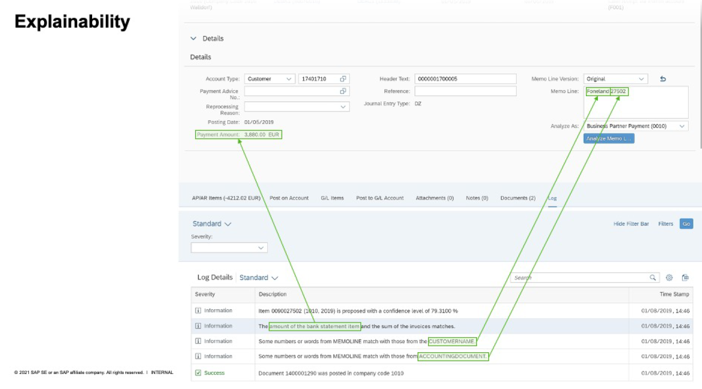Switch to the G/L Items tab
The width and height of the screenshot is (702, 389).
click(332, 198)
